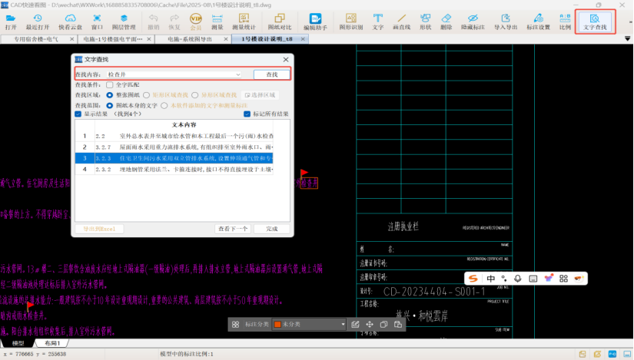The image size is (634, 360).
Task: Open 快看云盘 cloud drive
Action: point(70,21)
